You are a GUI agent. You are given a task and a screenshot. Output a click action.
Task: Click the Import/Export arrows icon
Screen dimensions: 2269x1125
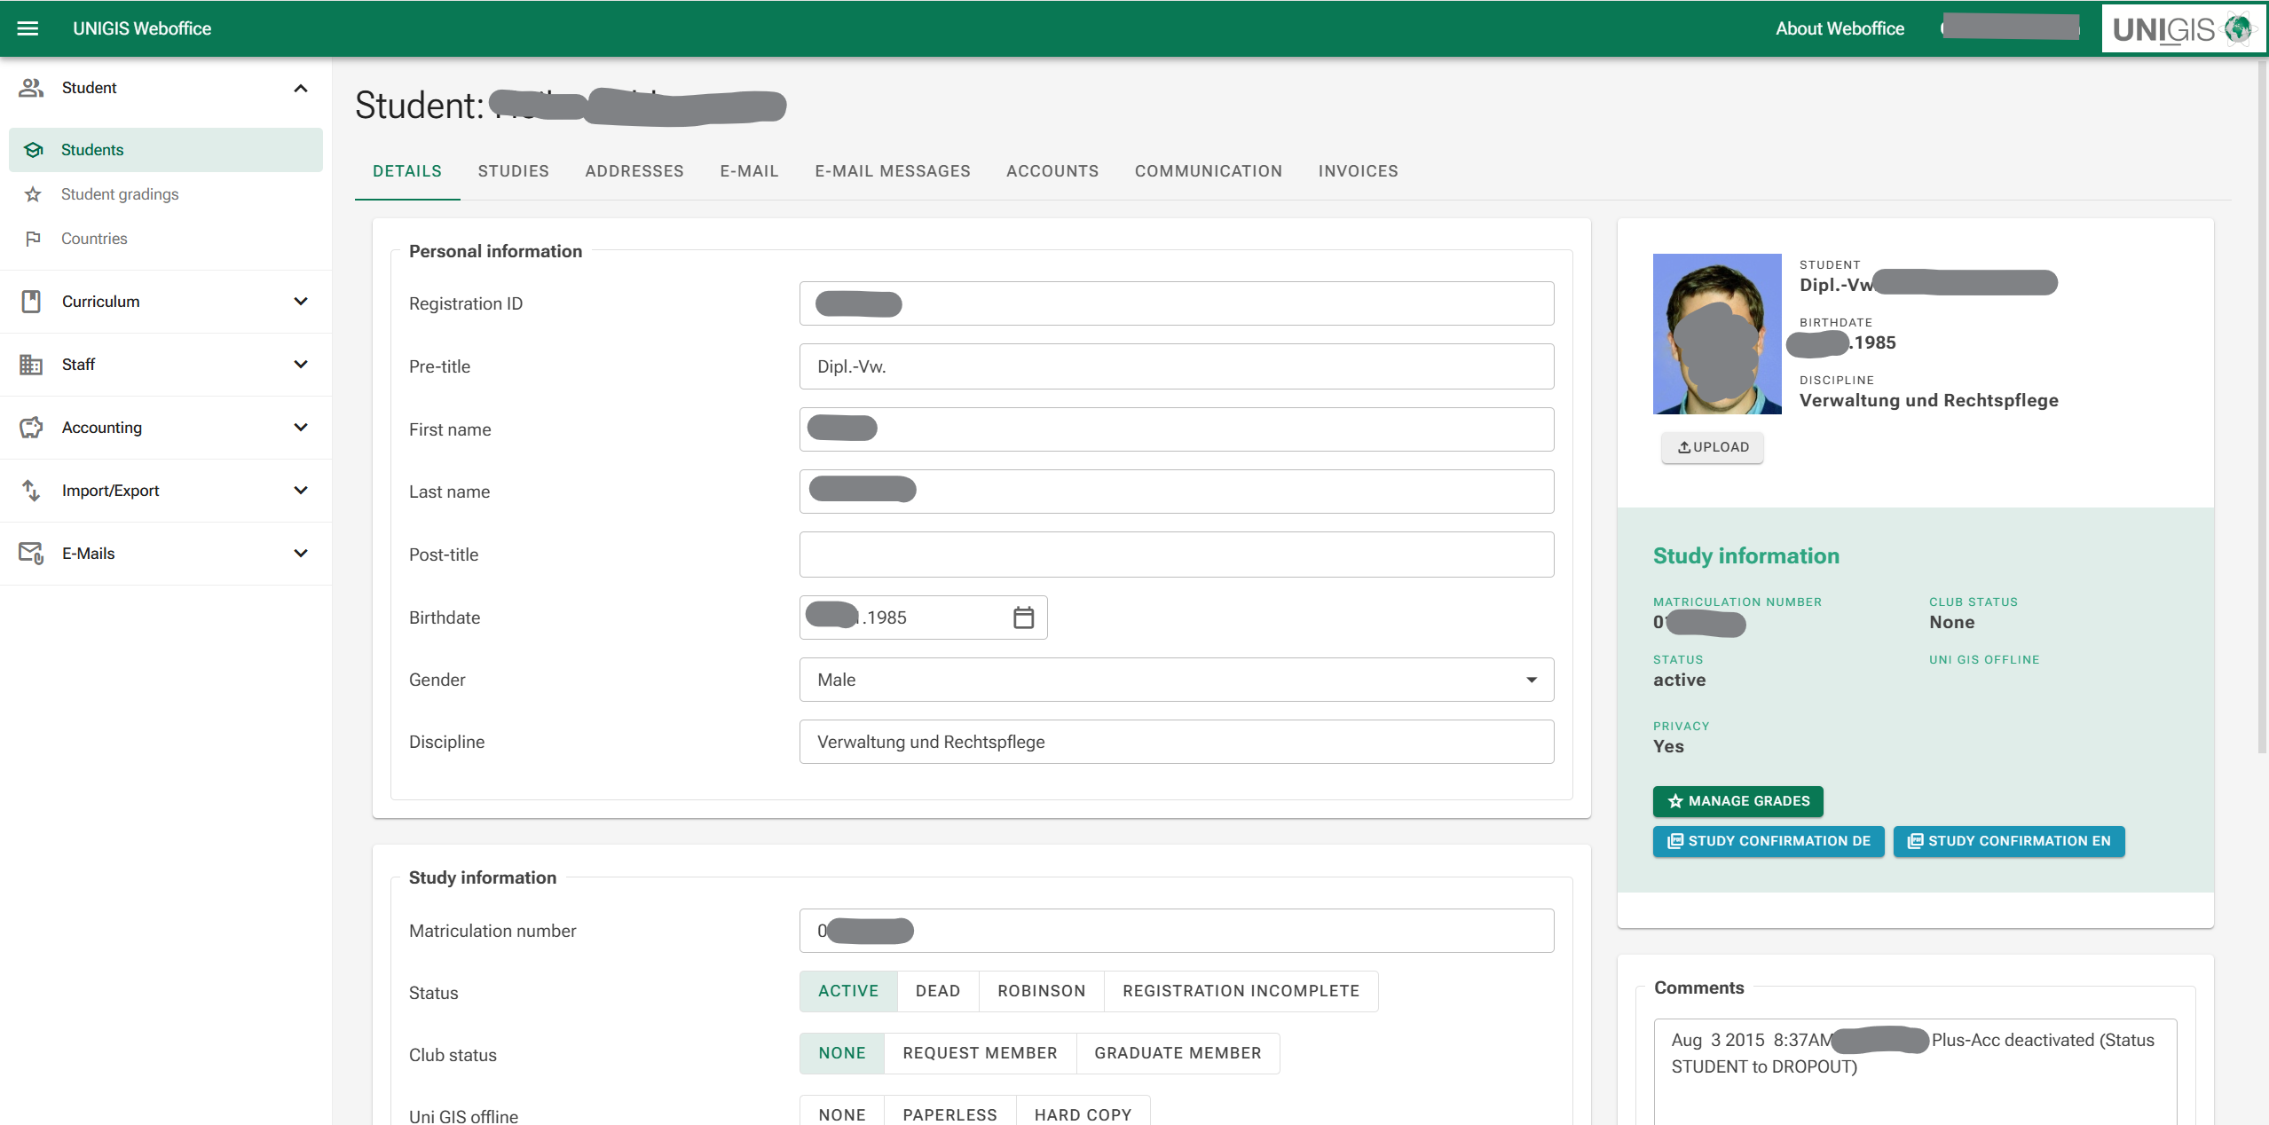pos(31,491)
